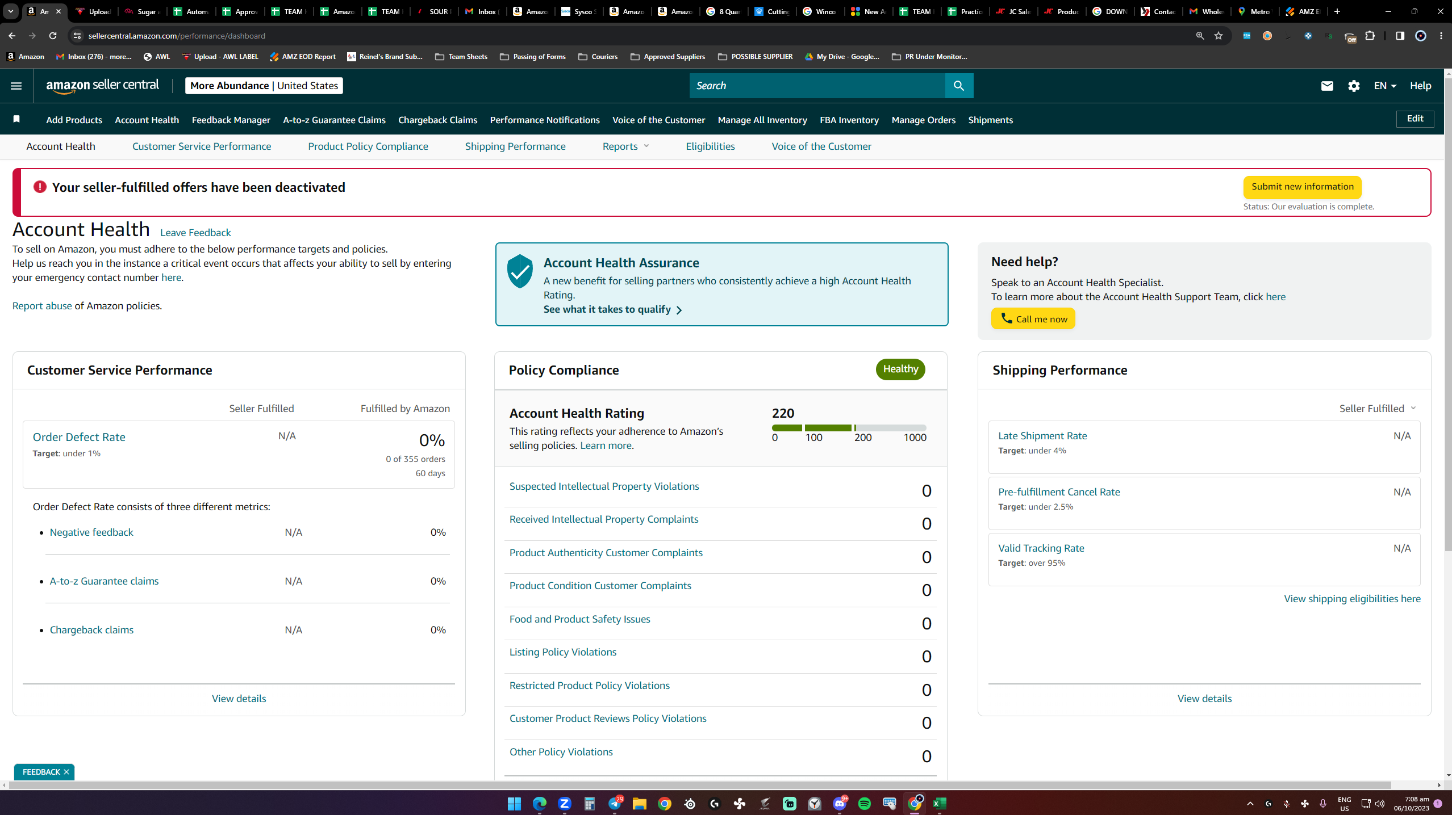Open the Chrome tab search dropdown
Screen dimensions: 1452x815
(x=11, y=11)
